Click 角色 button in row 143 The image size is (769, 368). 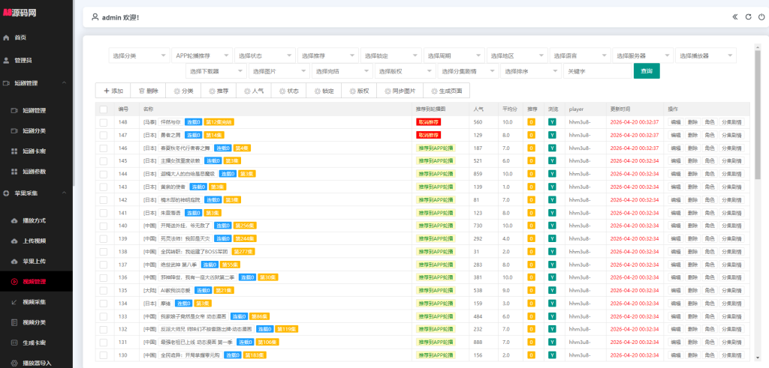(x=709, y=187)
